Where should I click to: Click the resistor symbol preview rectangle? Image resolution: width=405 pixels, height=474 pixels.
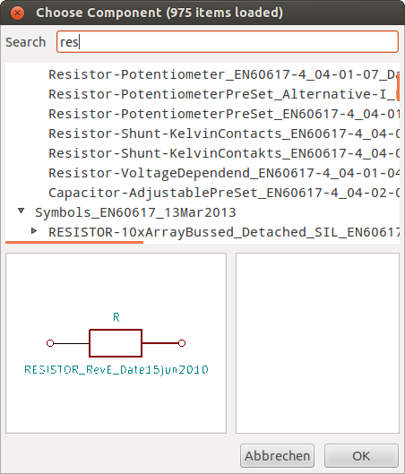[116, 343]
